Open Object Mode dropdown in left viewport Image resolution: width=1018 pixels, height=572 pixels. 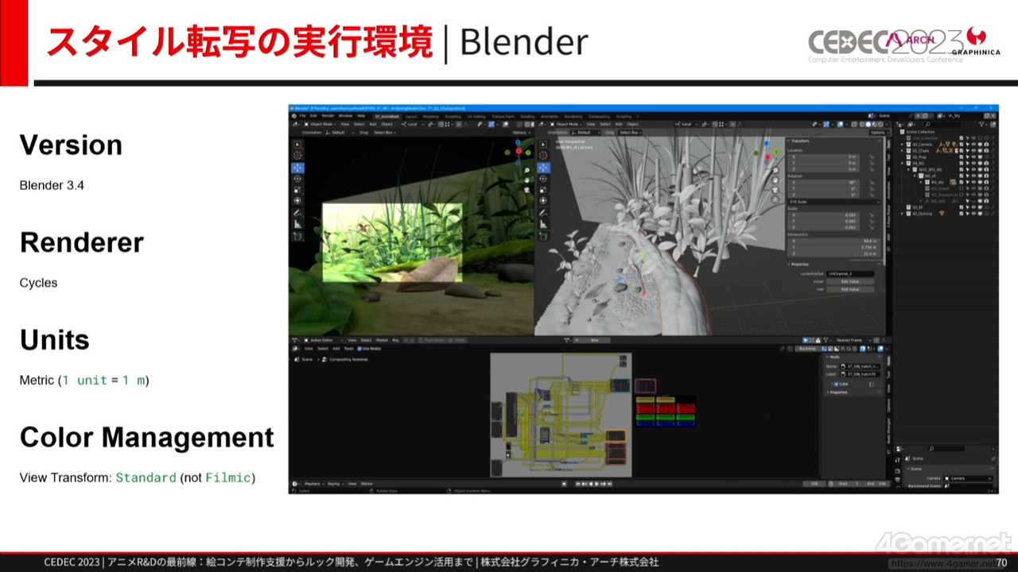point(321,124)
